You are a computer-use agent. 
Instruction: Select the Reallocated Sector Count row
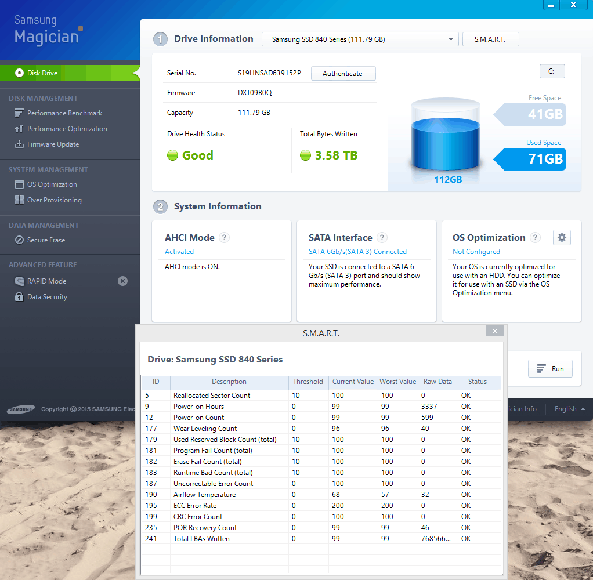(x=320, y=396)
